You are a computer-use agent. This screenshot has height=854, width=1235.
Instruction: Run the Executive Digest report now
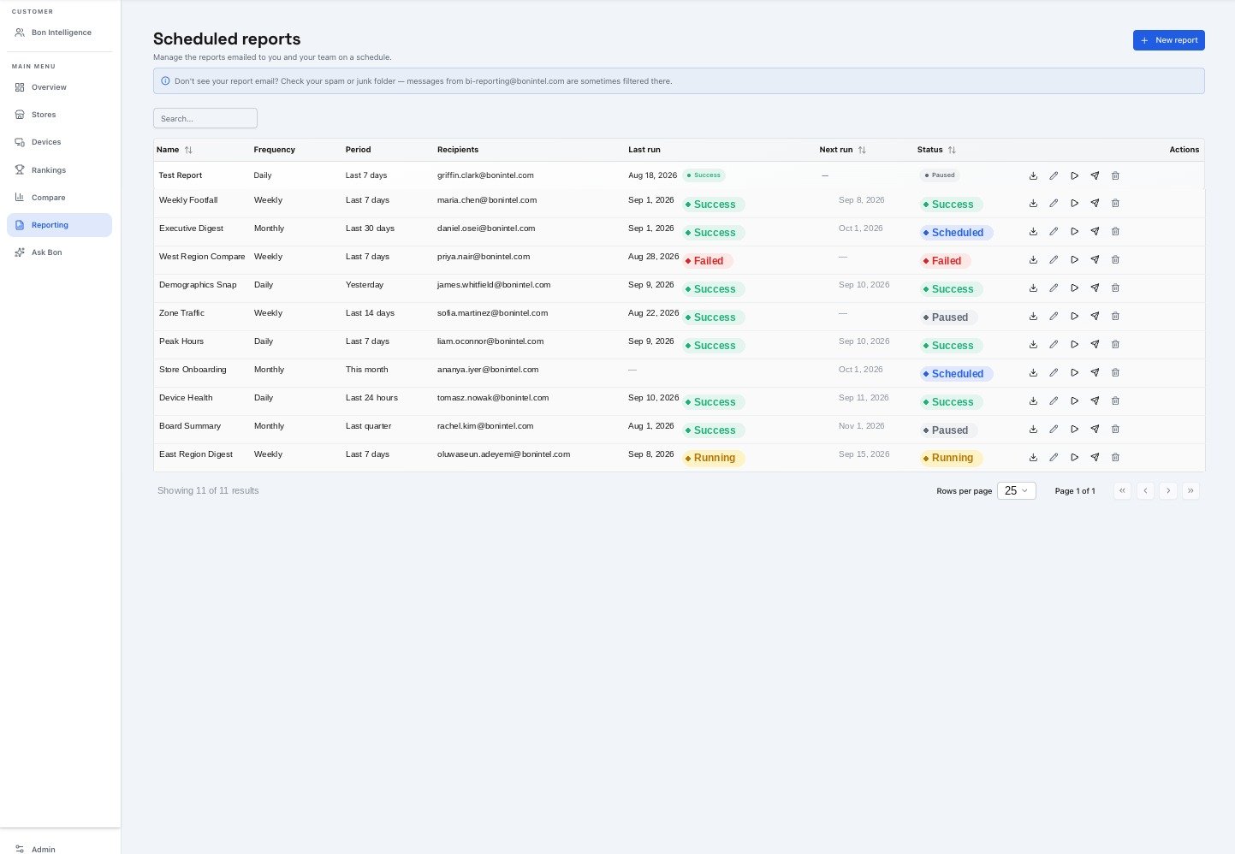(x=1074, y=232)
